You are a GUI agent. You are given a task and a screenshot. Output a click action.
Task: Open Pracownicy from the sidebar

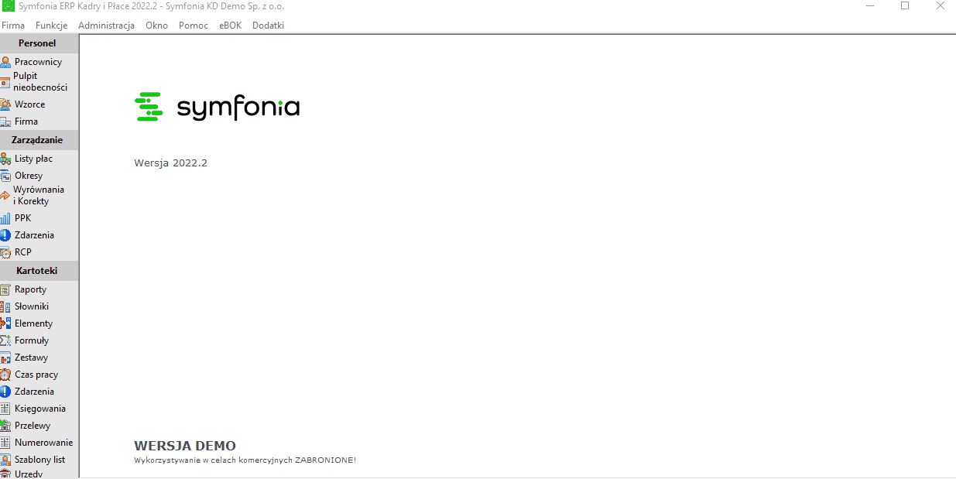tap(38, 62)
